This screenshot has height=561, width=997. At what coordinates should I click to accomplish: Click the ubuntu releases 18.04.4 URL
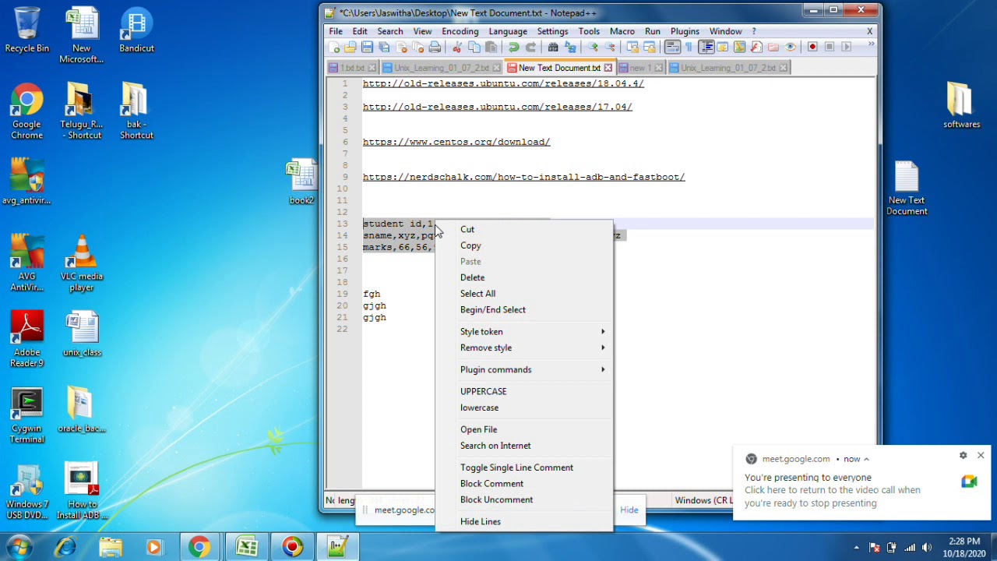click(503, 83)
